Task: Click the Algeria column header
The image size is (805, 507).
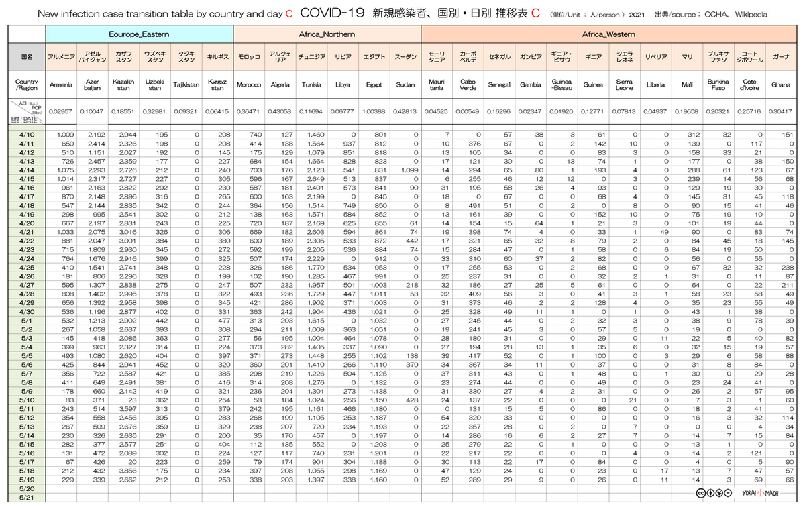Action: coord(280,85)
